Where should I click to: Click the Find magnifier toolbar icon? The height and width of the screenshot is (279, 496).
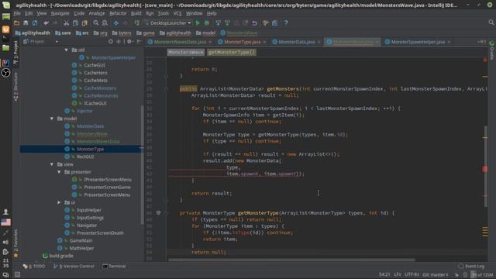point(96,22)
